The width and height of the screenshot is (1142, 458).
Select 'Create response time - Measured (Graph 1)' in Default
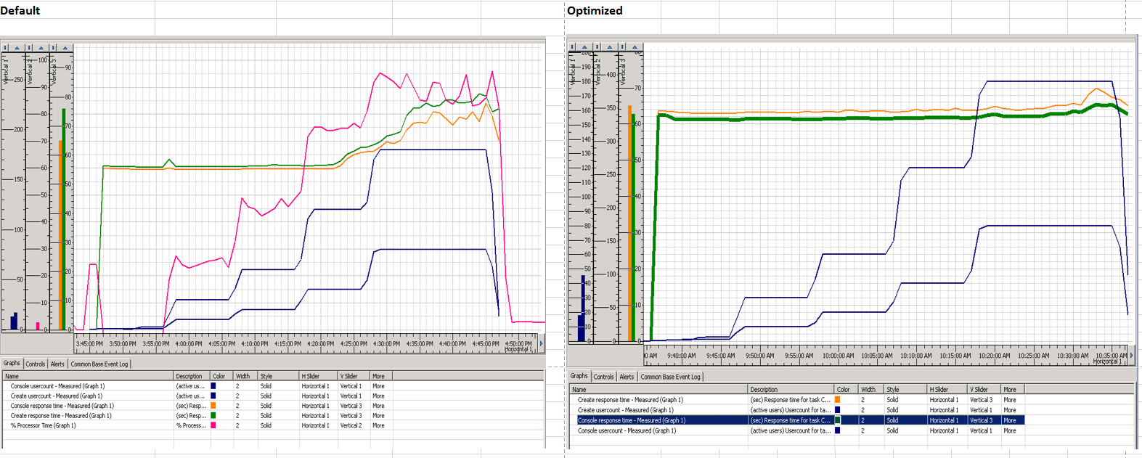(61, 416)
